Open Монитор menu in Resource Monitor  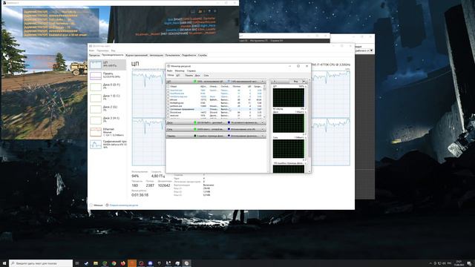[x=180, y=70]
